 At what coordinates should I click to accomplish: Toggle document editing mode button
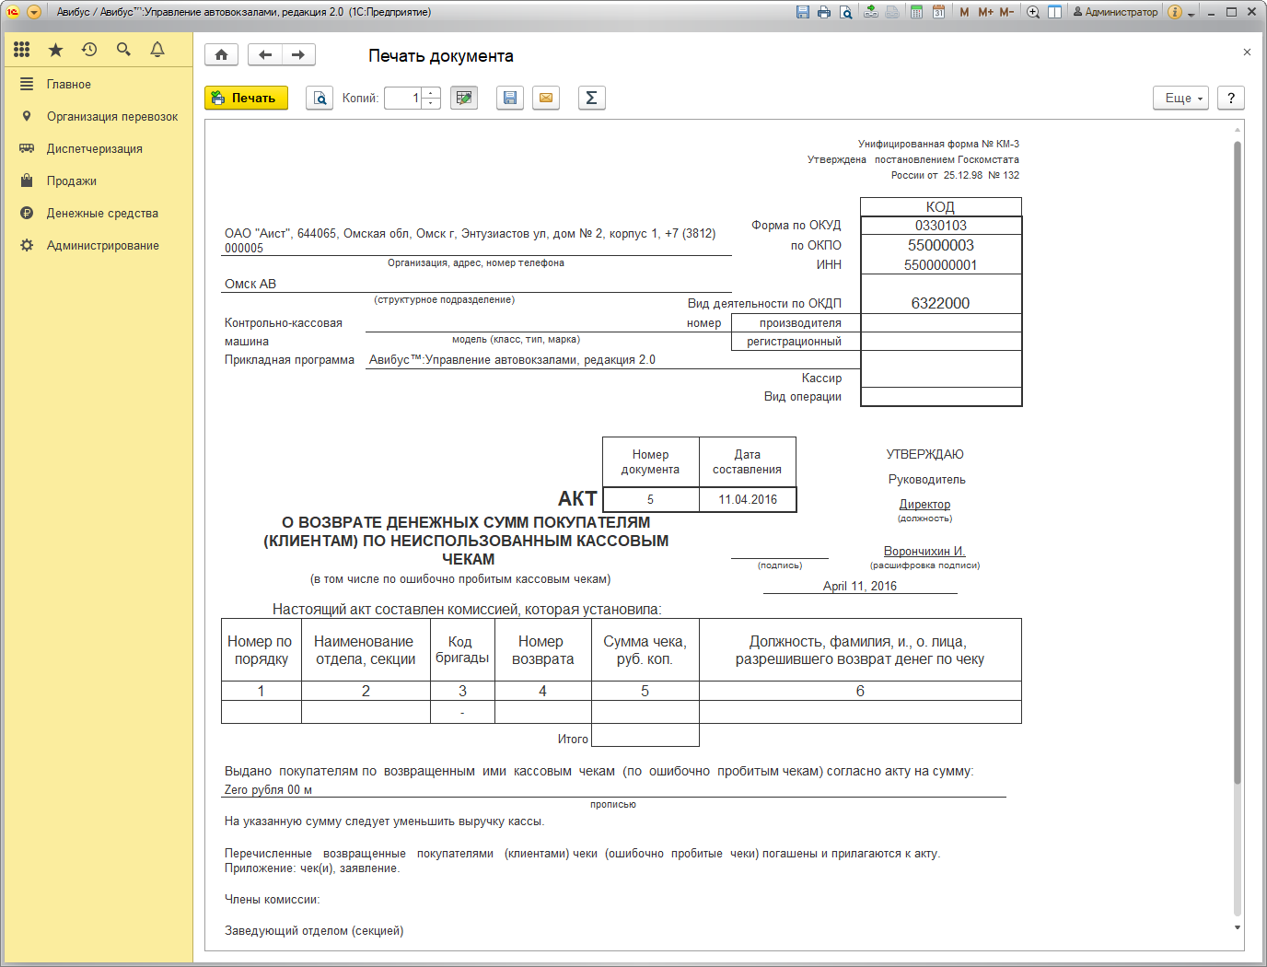pyautogui.click(x=464, y=98)
